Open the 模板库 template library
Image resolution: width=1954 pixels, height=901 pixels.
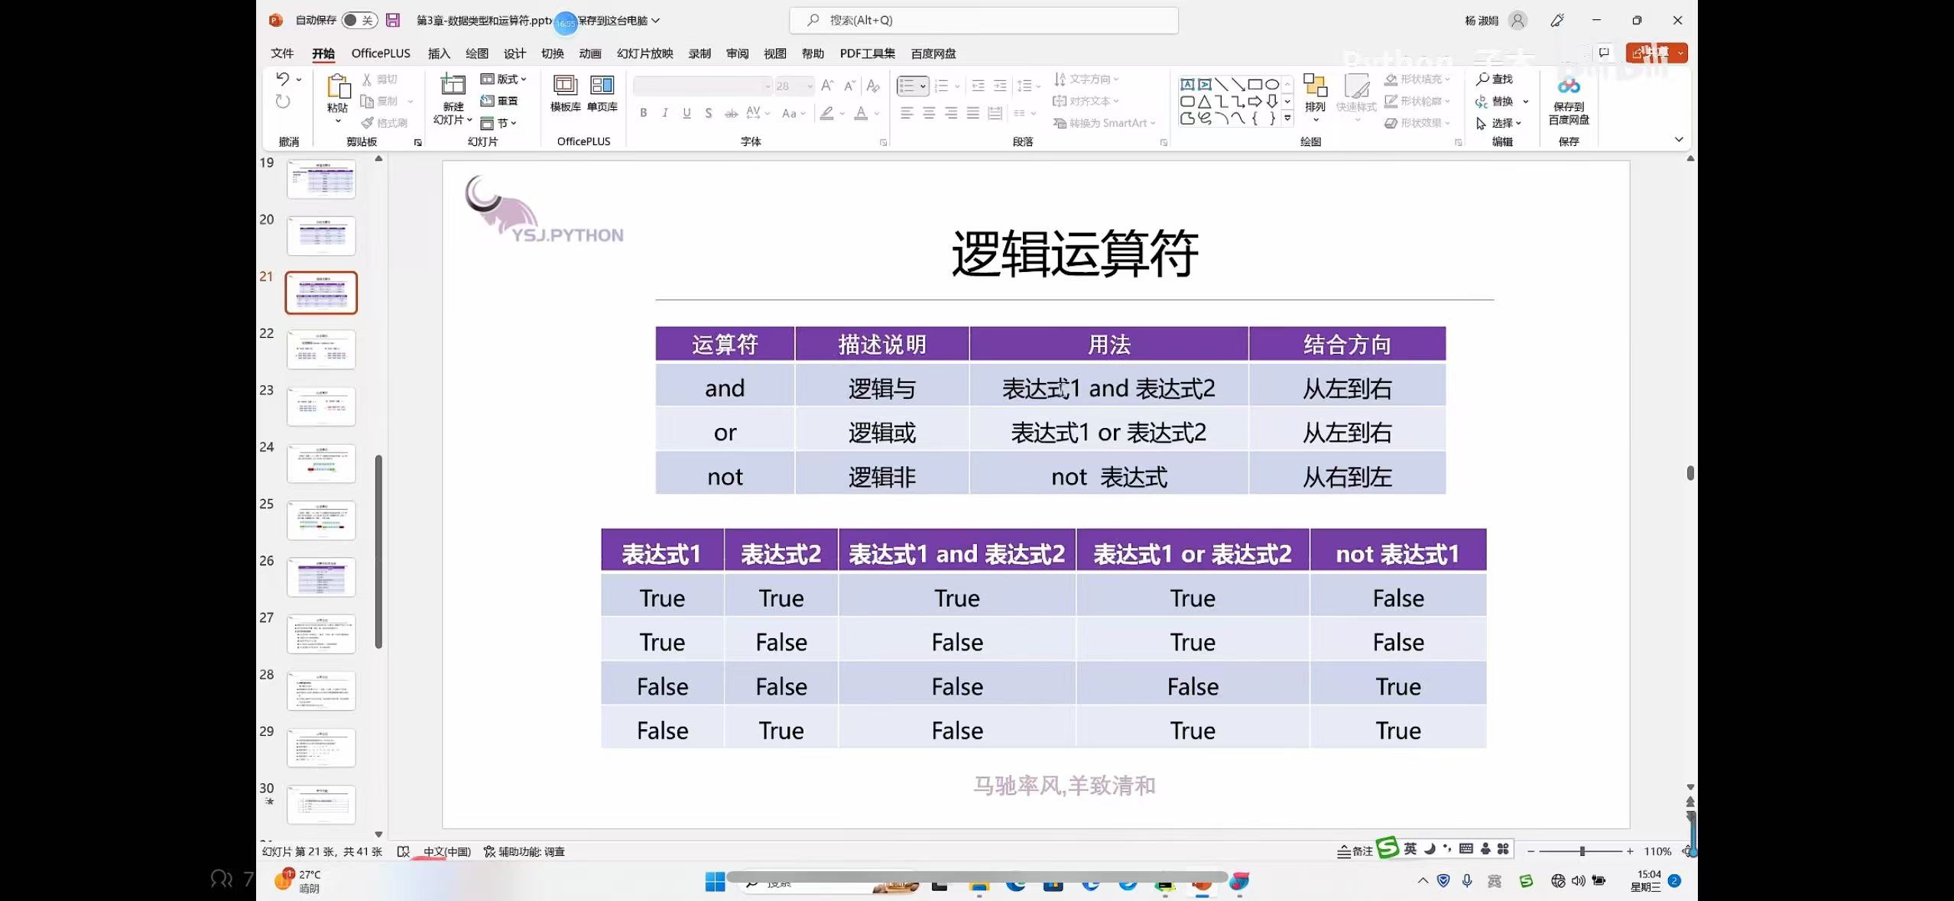[x=565, y=86]
